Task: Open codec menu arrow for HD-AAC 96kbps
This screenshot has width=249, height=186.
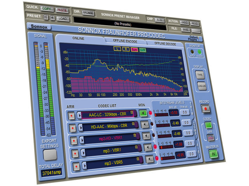Action: point(81,127)
